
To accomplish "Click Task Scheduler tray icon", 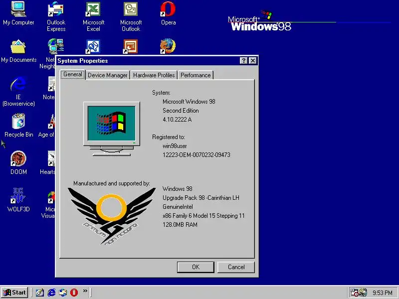I will click(354, 293).
